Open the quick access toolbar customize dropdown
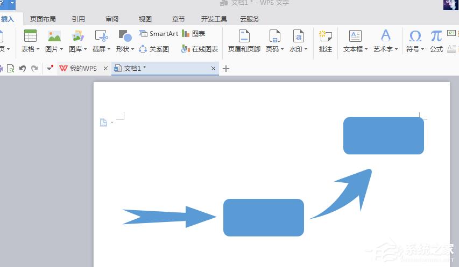 tap(50, 68)
